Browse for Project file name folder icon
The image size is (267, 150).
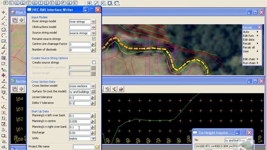(x=97, y=147)
